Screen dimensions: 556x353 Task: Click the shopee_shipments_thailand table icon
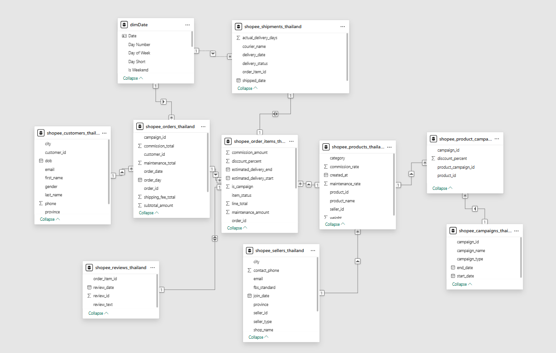[238, 27]
